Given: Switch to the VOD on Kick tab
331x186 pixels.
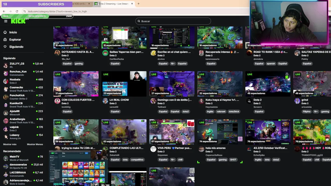Looking at the screenshot, I should click(81, 4).
